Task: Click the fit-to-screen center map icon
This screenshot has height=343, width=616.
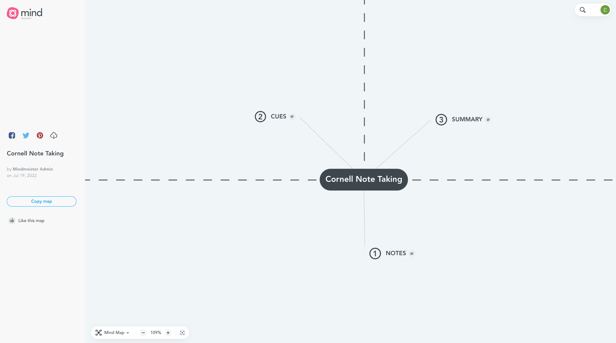Action: click(x=182, y=333)
